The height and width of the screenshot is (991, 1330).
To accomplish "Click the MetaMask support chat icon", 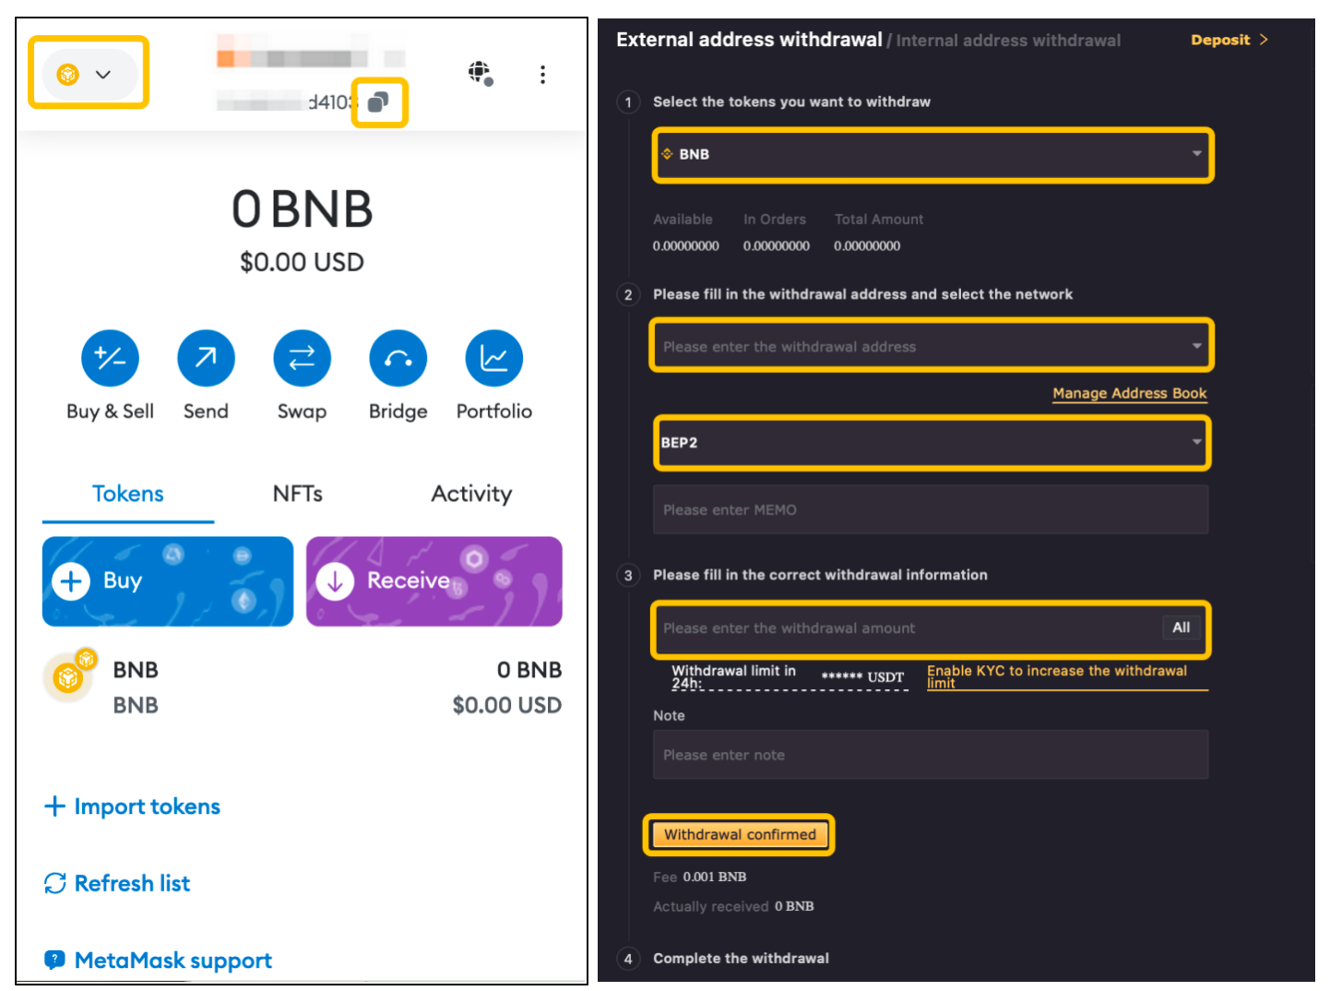I will (x=55, y=961).
